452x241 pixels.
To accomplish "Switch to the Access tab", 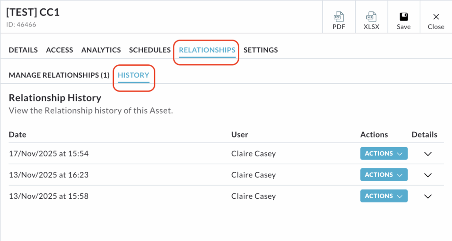I will 60,50.
